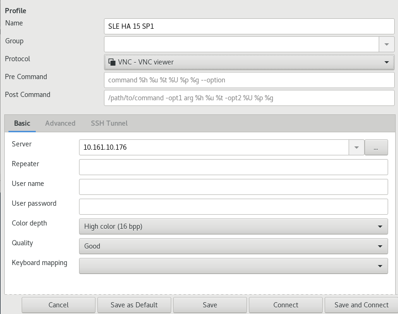The width and height of the screenshot is (398, 314).
Task: Click the Group text field
Action: click(x=241, y=44)
